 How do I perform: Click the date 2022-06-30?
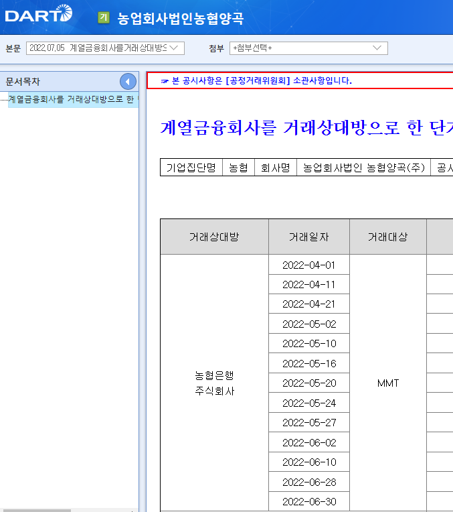coord(309,501)
